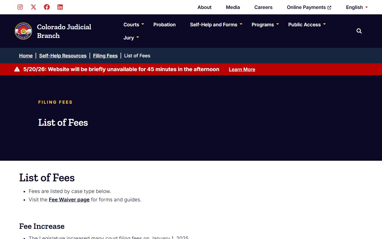382x239 pixels.
Task: Open the Careers page
Action: [263, 7]
